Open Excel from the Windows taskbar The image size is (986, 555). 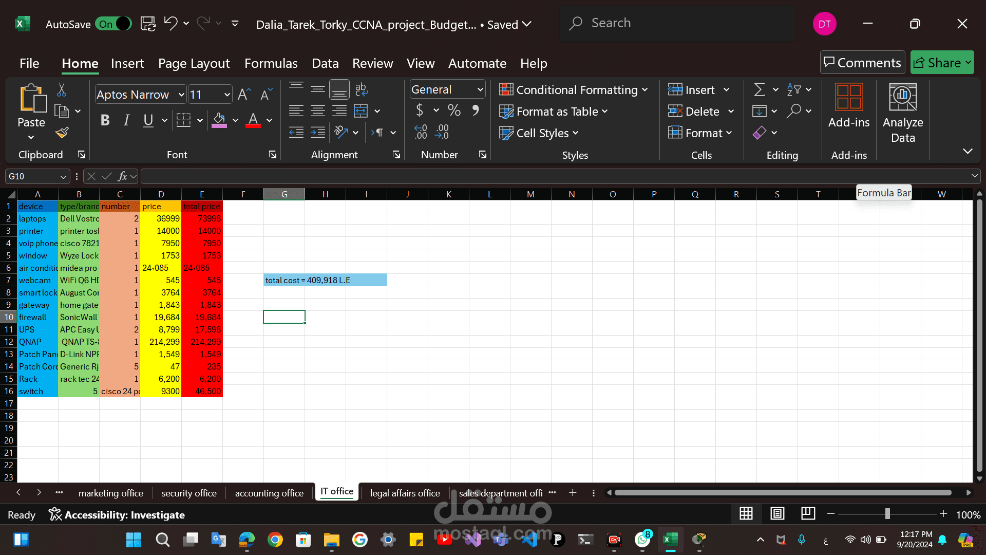(x=670, y=540)
